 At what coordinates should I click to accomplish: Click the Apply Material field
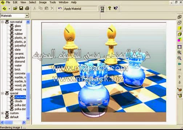pyautogui.click(x=80, y=9)
